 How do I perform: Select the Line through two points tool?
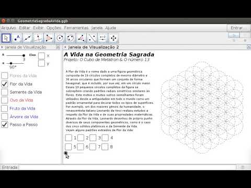coord(28,38)
